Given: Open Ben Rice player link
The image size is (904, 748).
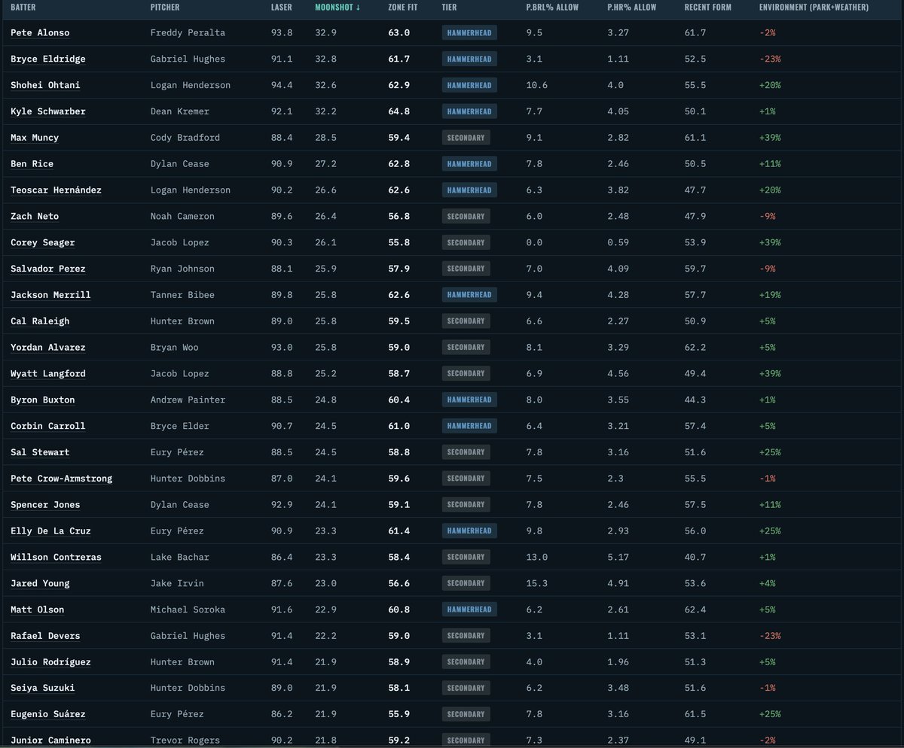Looking at the screenshot, I should click(x=32, y=164).
